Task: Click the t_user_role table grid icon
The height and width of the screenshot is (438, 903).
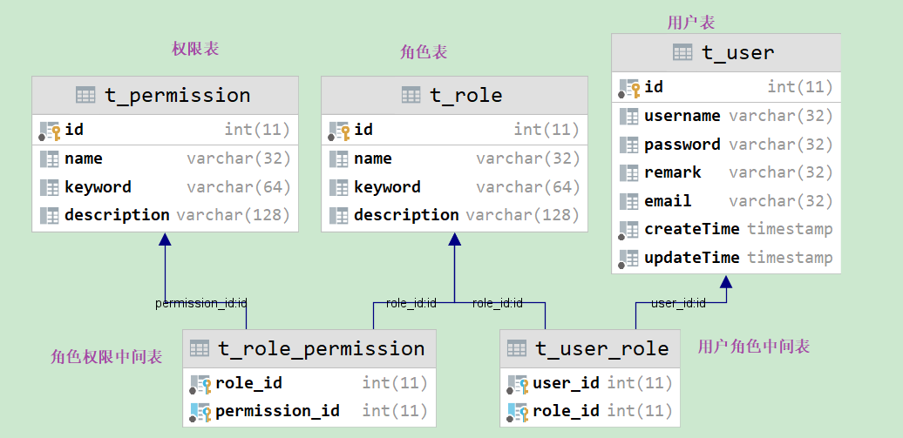Action: pos(517,348)
